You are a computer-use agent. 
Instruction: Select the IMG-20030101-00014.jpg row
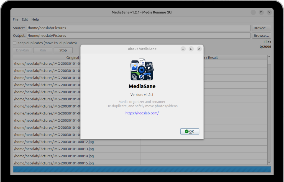140,156
